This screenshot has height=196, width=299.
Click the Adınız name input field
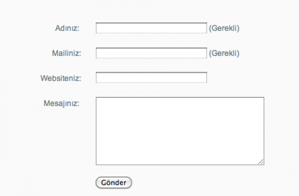point(151,28)
